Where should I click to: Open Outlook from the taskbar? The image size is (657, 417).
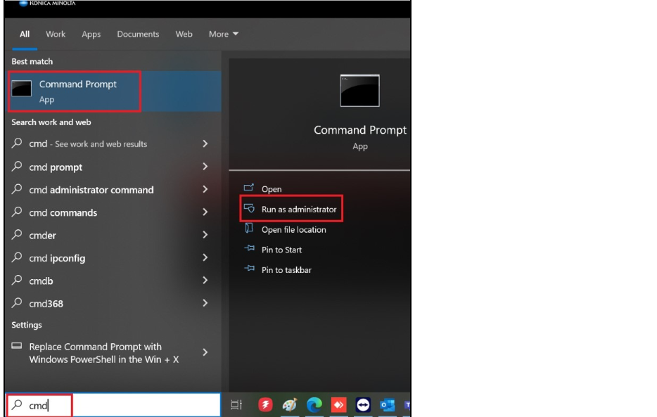click(387, 405)
